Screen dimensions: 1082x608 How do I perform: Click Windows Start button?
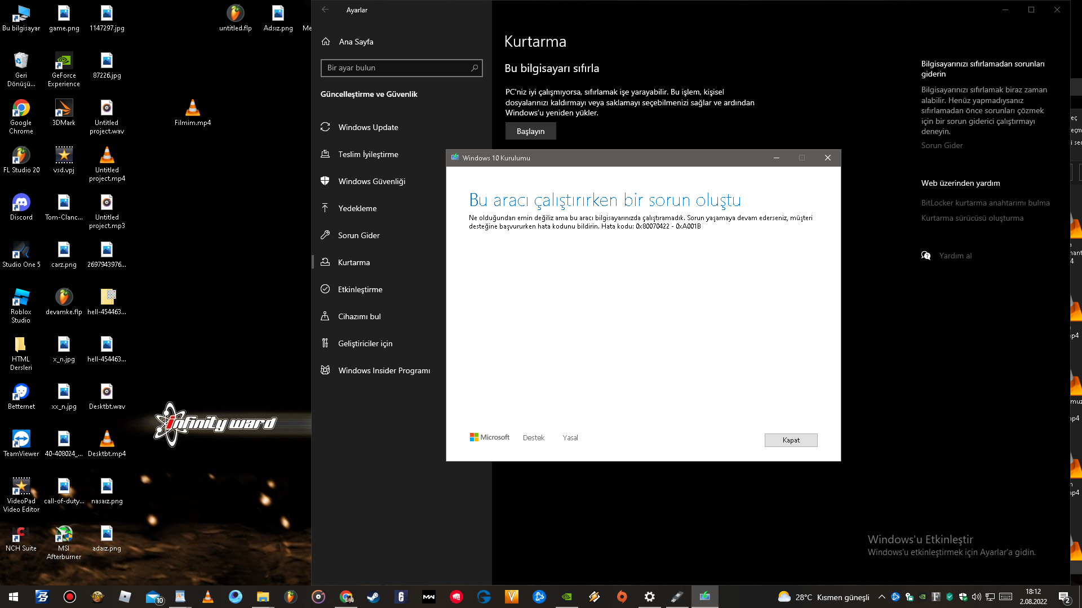(14, 597)
